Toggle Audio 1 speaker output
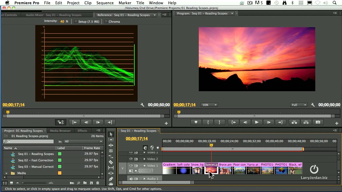Image resolution: width=342 pixels, height=192 pixels. 131,179
